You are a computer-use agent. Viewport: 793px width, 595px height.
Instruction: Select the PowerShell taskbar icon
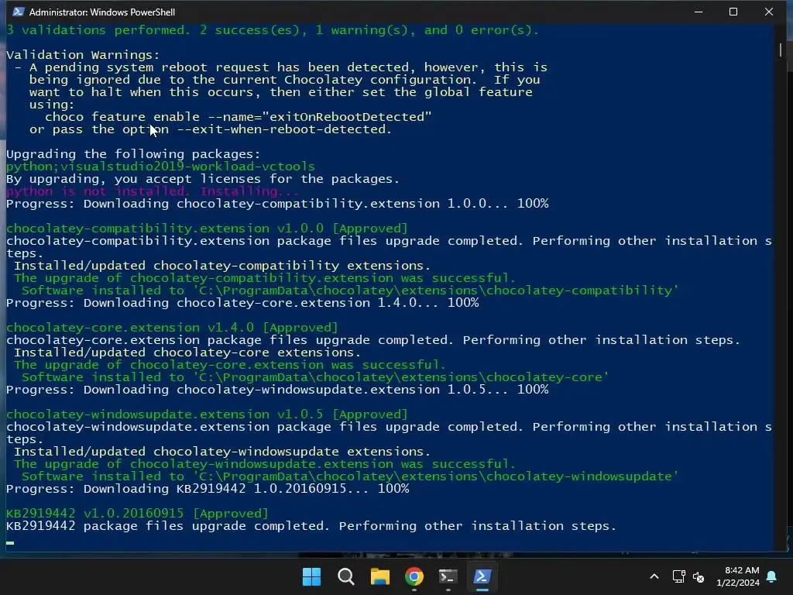tap(482, 576)
